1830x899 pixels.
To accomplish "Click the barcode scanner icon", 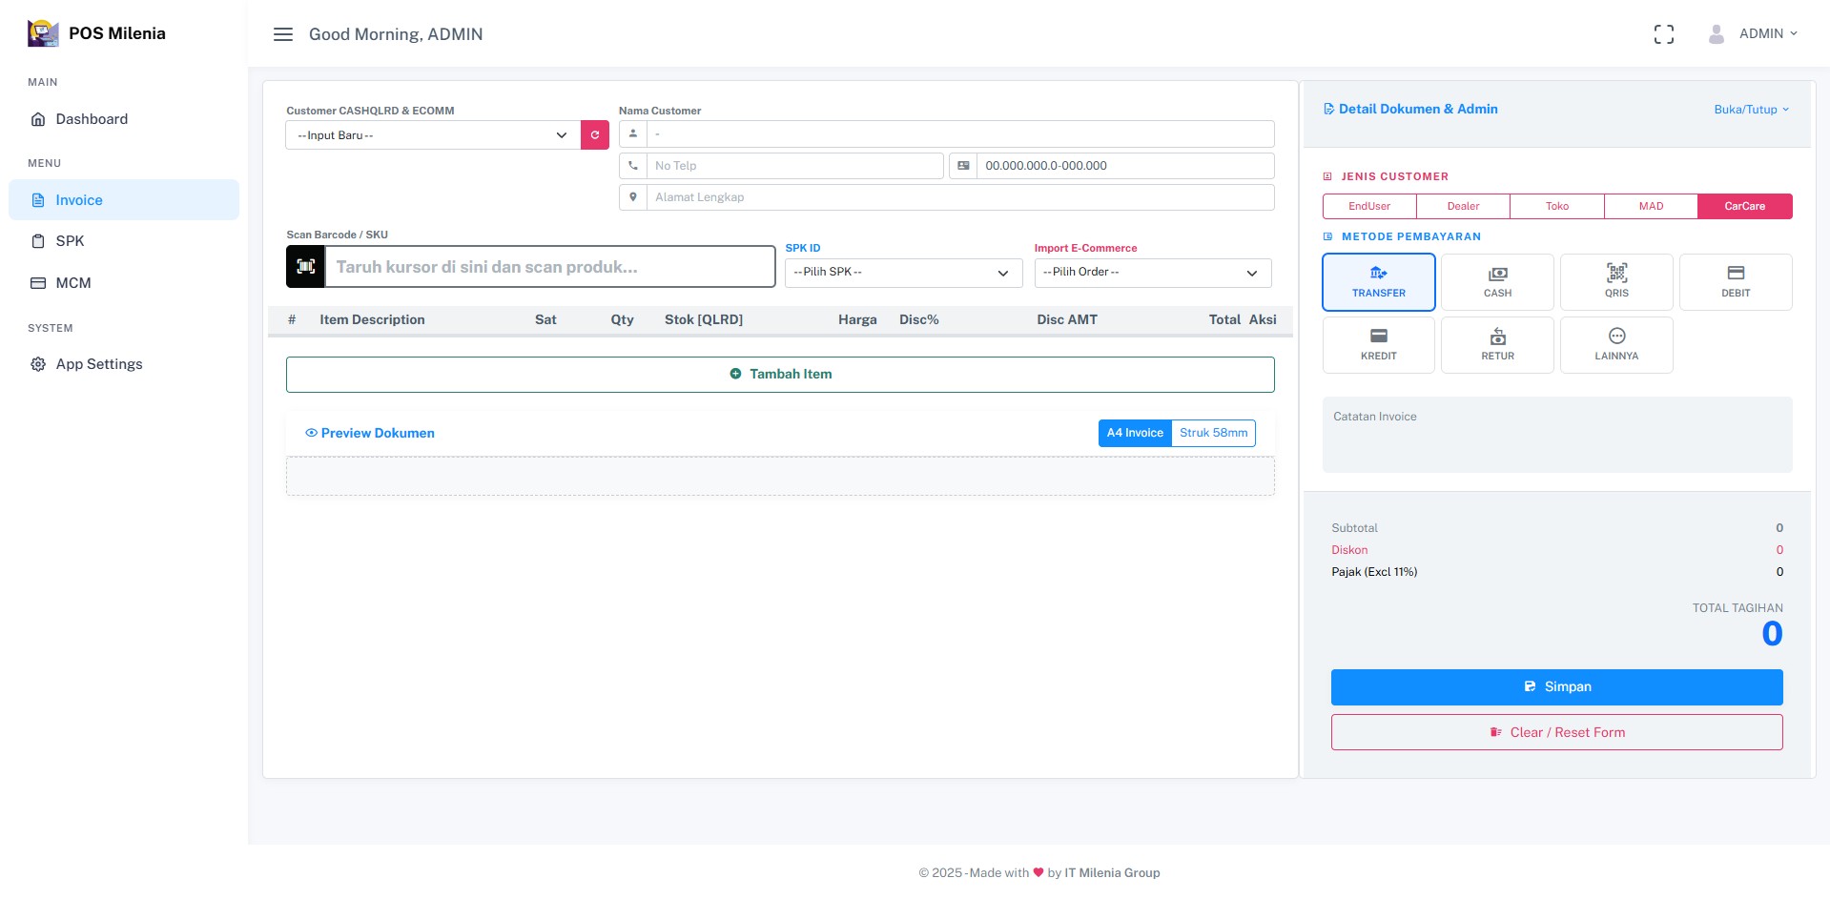I will tap(306, 267).
